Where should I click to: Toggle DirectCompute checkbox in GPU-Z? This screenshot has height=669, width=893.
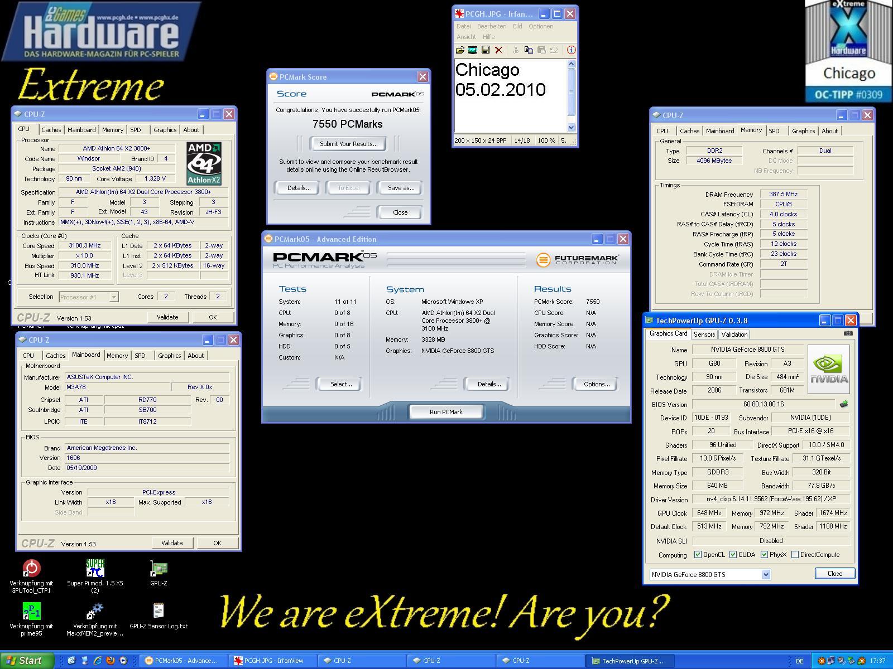pos(795,555)
